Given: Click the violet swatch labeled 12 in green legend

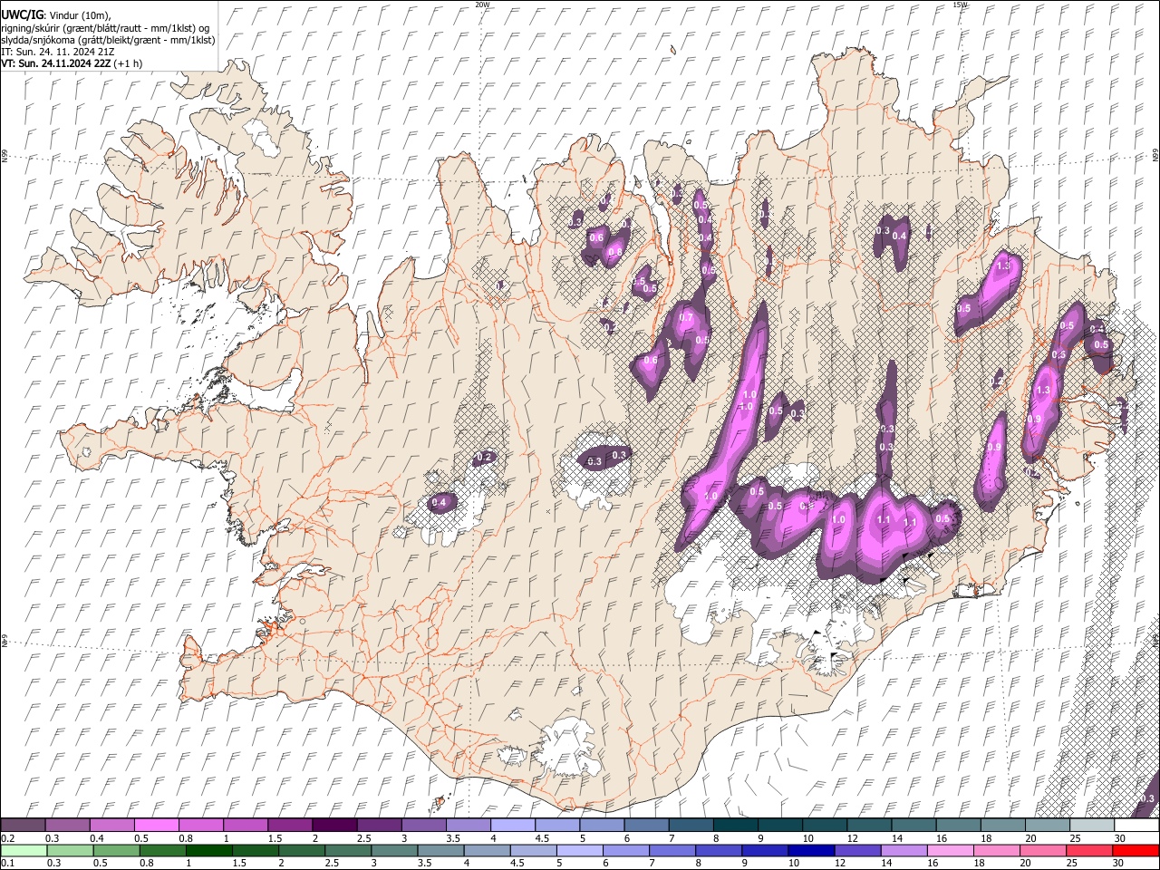Looking at the screenshot, I should pos(858,850).
